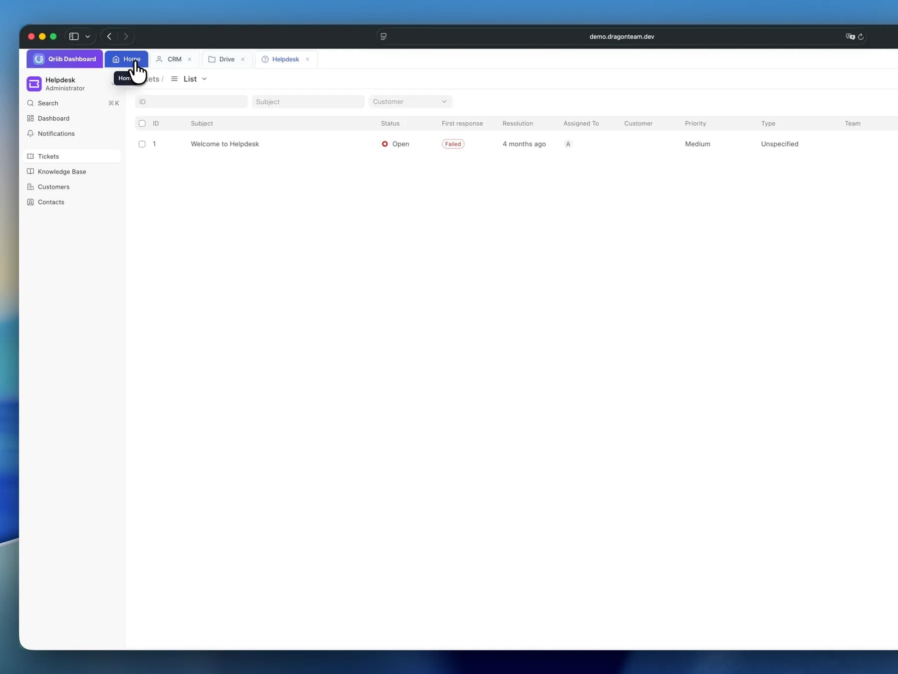Viewport: 898px width, 674px height.
Task: Click the Team column header
Action: click(852, 123)
